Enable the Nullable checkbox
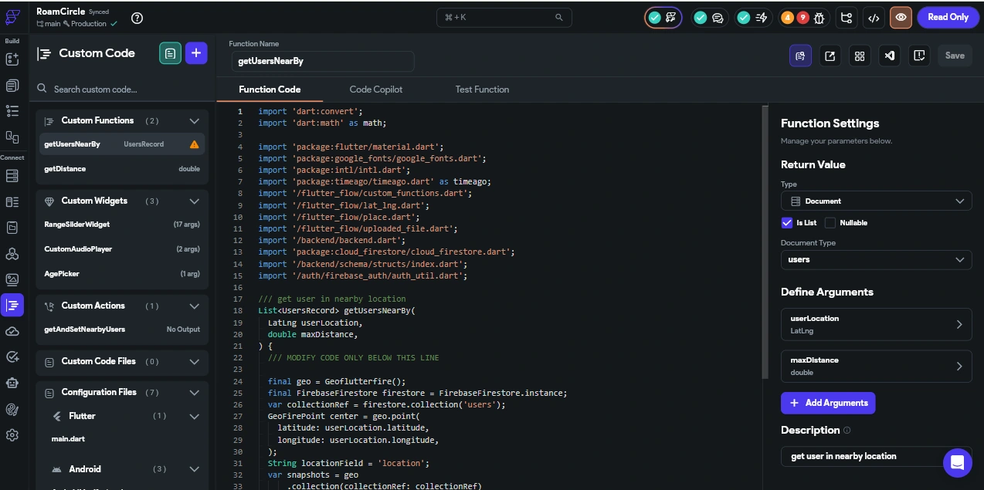This screenshot has height=490, width=984. pyautogui.click(x=830, y=223)
